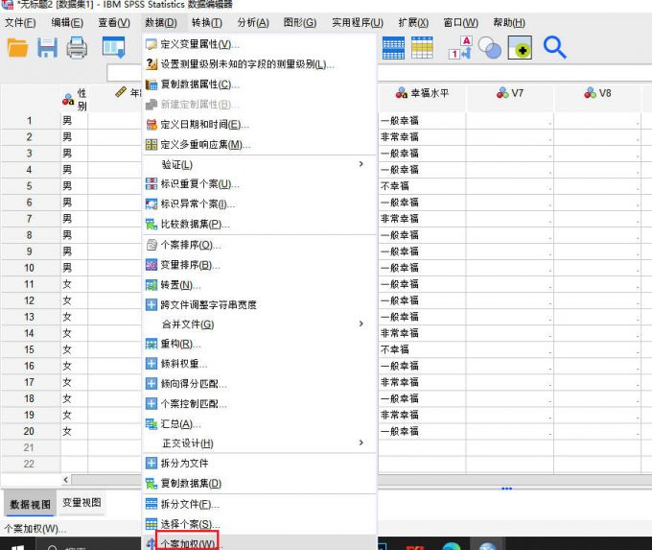Click the Sort Cases icon

(151, 245)
